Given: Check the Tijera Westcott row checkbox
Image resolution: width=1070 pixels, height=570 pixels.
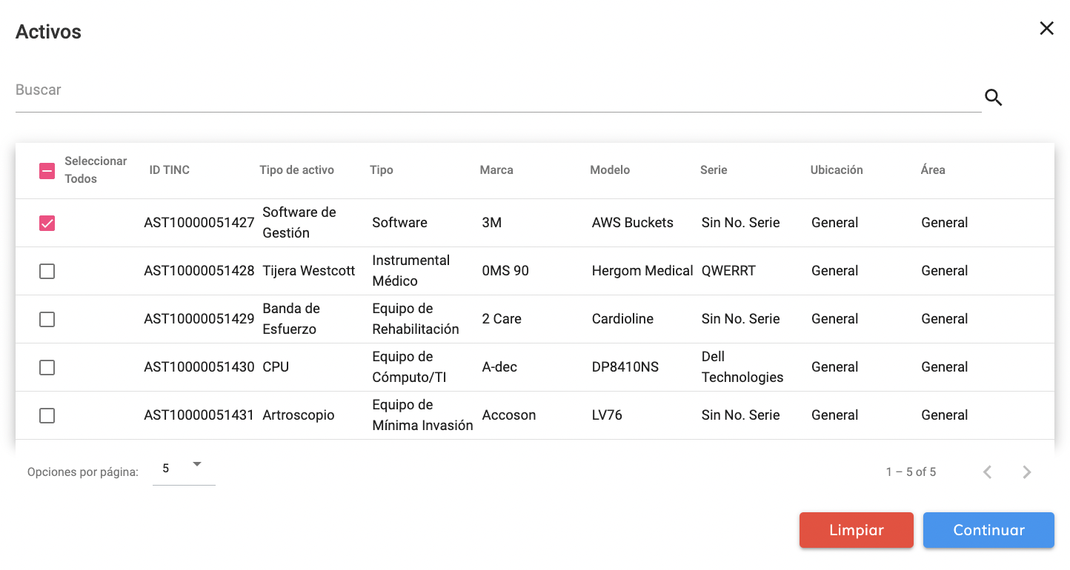Looking at the screenshot, I should click(x=47, y=271).
